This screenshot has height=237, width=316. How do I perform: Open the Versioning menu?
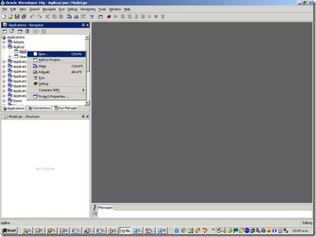coord(88,9)
